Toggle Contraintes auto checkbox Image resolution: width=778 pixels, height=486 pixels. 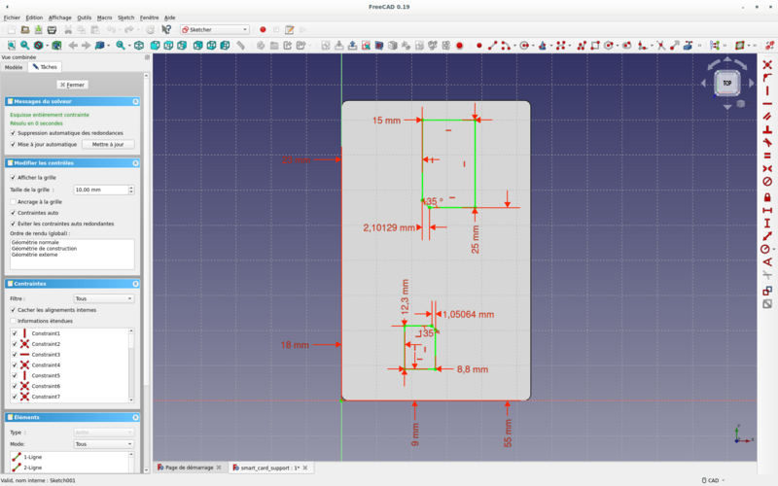(13, 213)
